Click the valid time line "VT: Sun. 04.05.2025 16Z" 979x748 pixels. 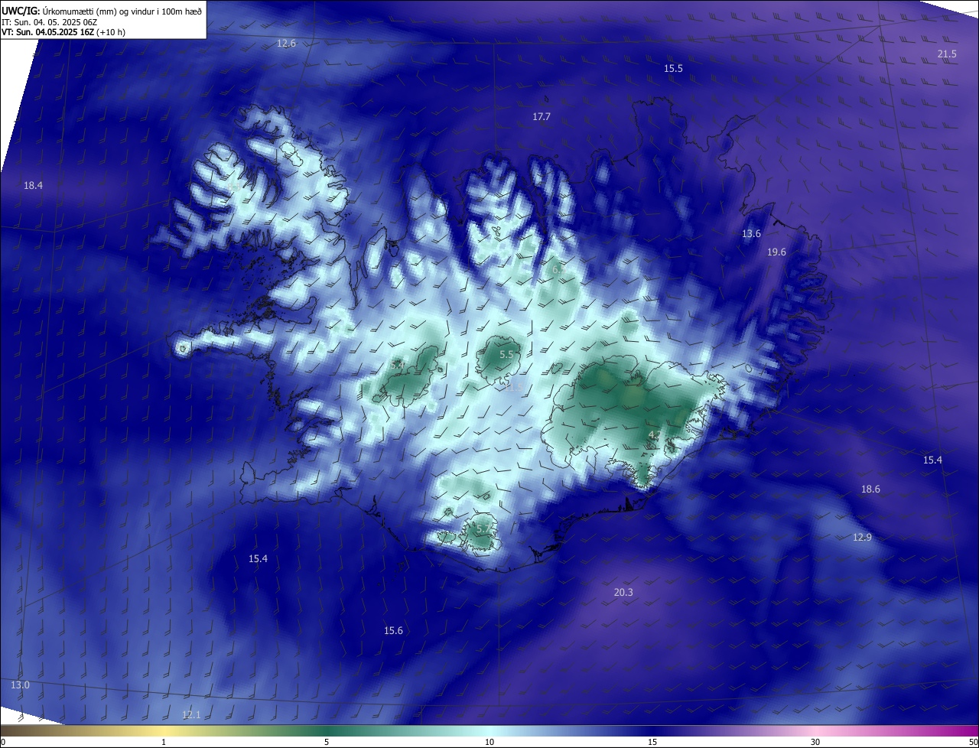click(47, 33)
